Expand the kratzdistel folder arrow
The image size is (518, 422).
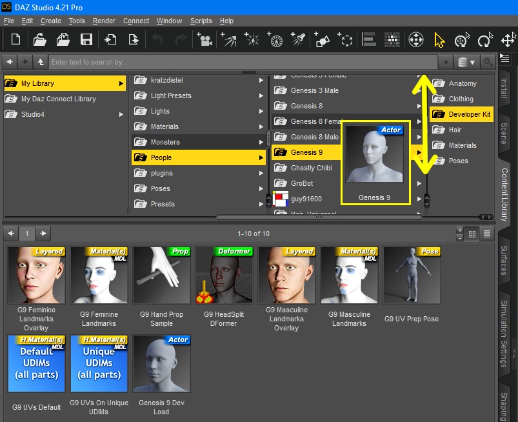261,80
